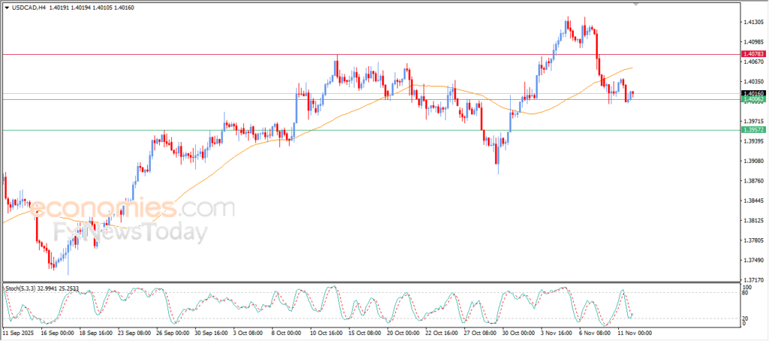The height and width of the screenshot is (341, 769).
Task: Click the OHLC values 1.40191 1.40194 1.40105 1.40160
Action: [92, 8]
